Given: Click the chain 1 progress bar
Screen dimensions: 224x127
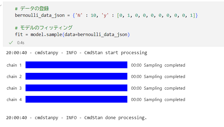Looking at the screenshot, I should coord(76,65).
